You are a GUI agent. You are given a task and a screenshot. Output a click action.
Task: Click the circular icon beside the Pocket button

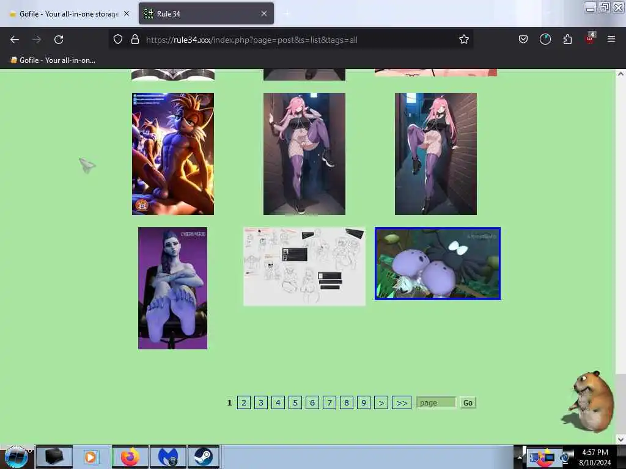545,39
